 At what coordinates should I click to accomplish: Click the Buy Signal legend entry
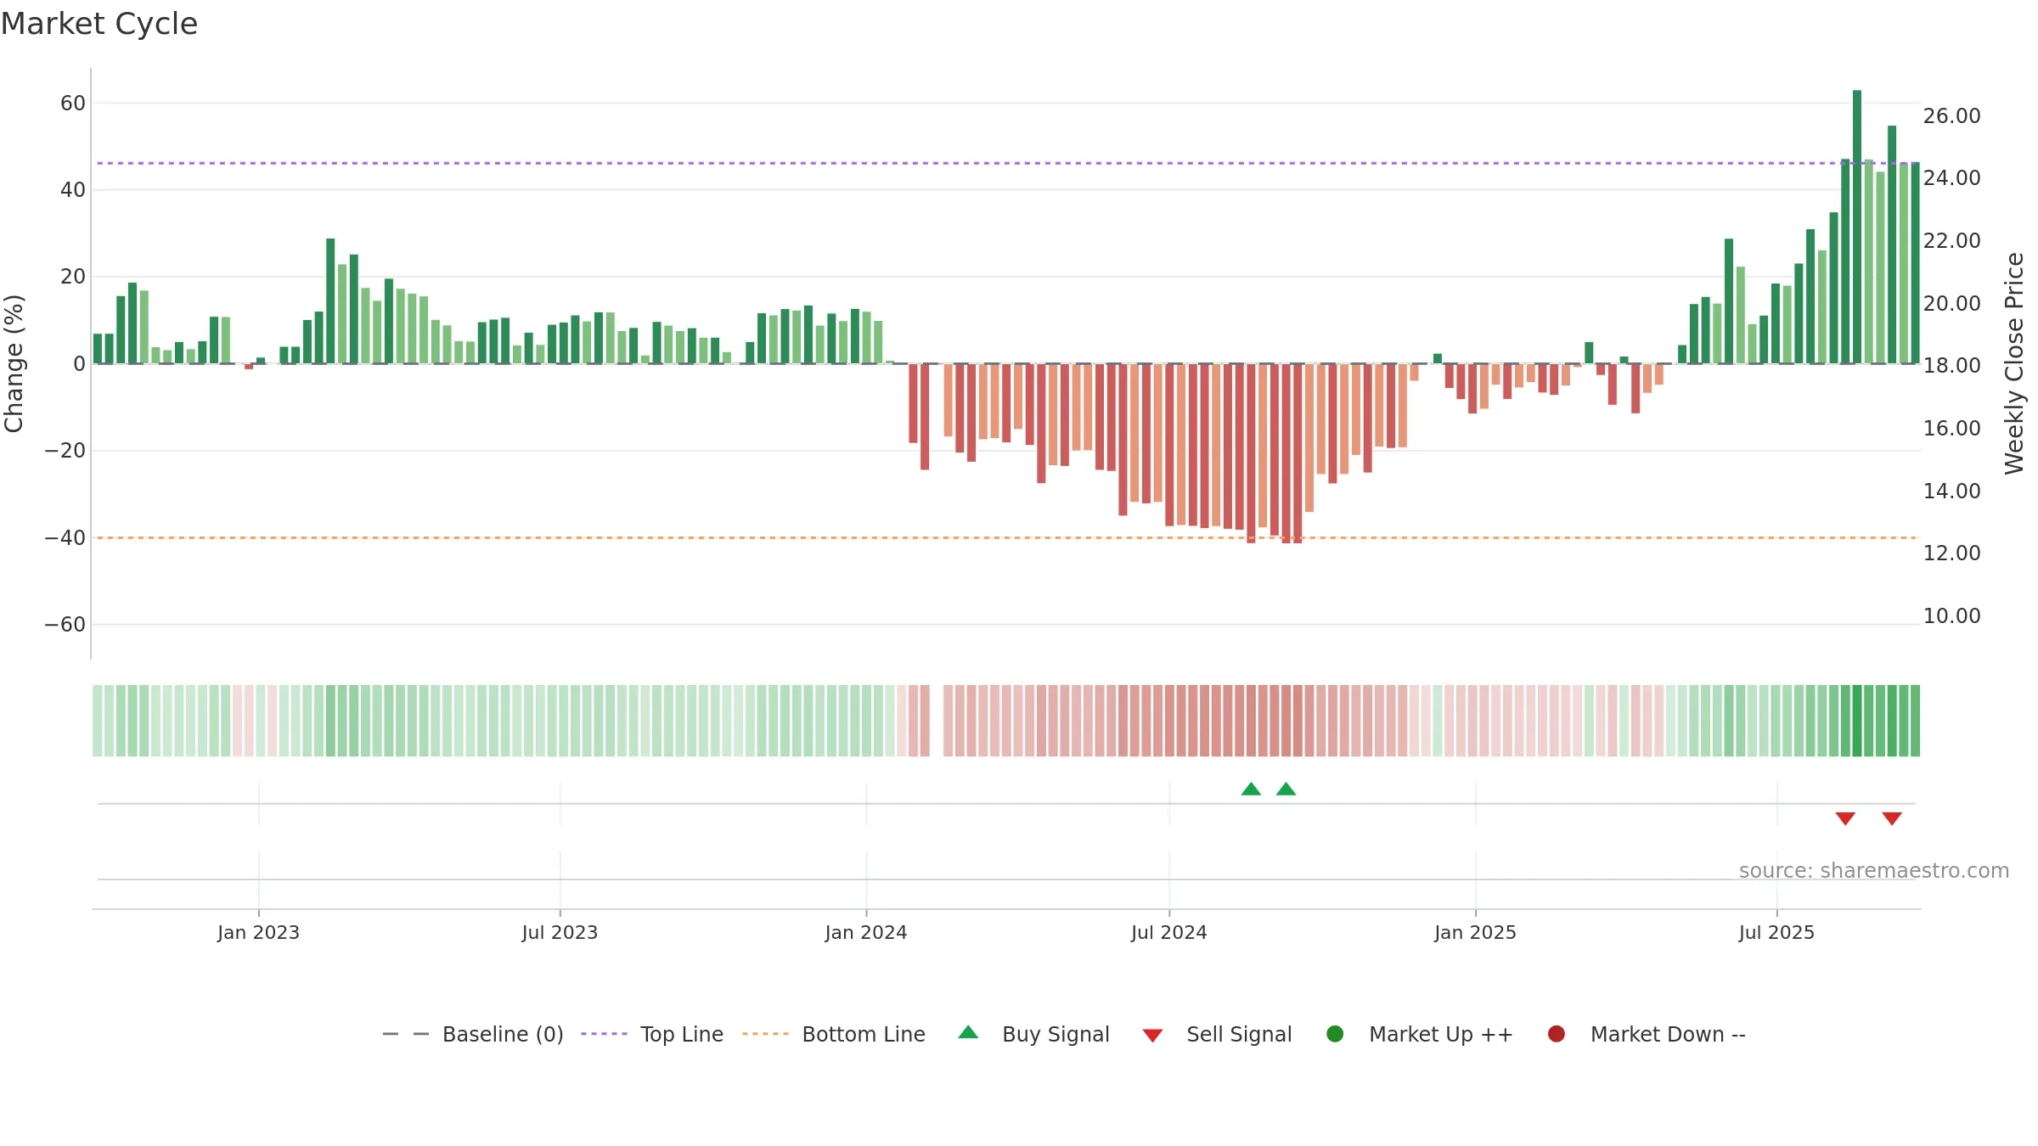[1033, 1034]
